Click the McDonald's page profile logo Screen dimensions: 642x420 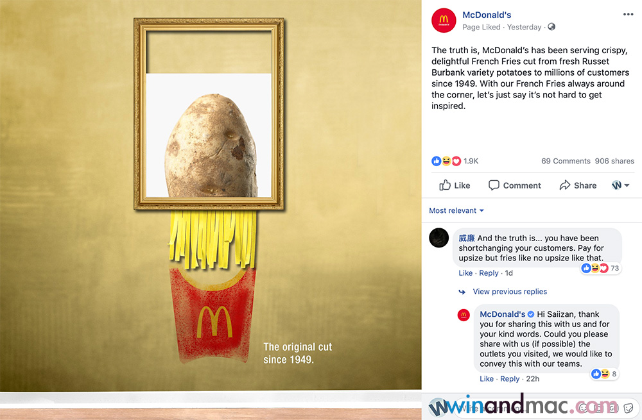444,20
